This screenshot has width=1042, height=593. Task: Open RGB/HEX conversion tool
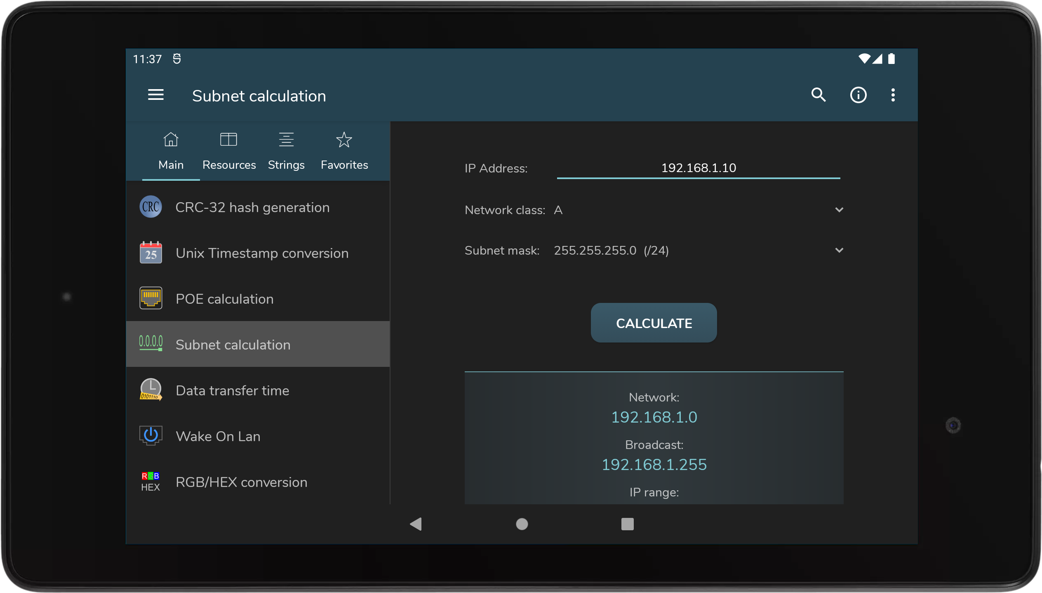pos(258,482)
